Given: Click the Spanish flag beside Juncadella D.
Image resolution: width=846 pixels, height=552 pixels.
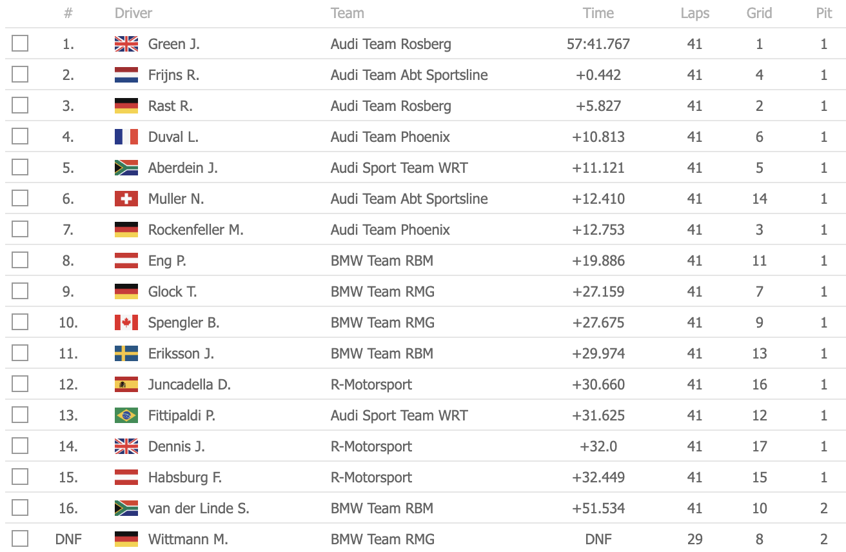Looking at the screenshot, I should (126, 384).
